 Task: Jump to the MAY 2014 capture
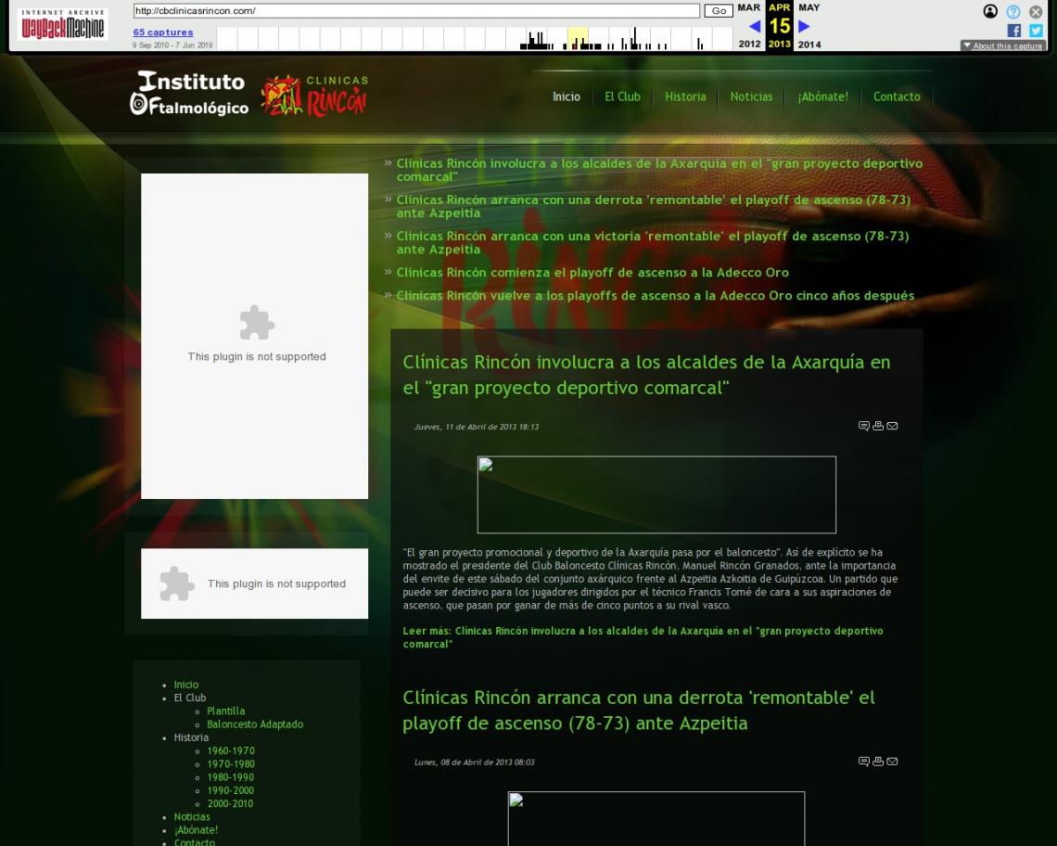pos(809,26)
